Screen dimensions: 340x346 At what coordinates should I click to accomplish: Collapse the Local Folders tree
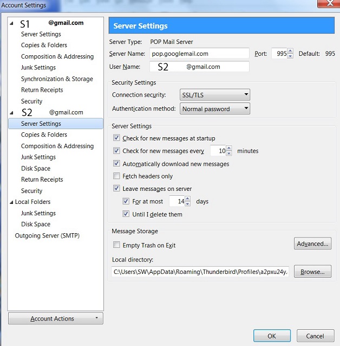[x=11, y=202]
